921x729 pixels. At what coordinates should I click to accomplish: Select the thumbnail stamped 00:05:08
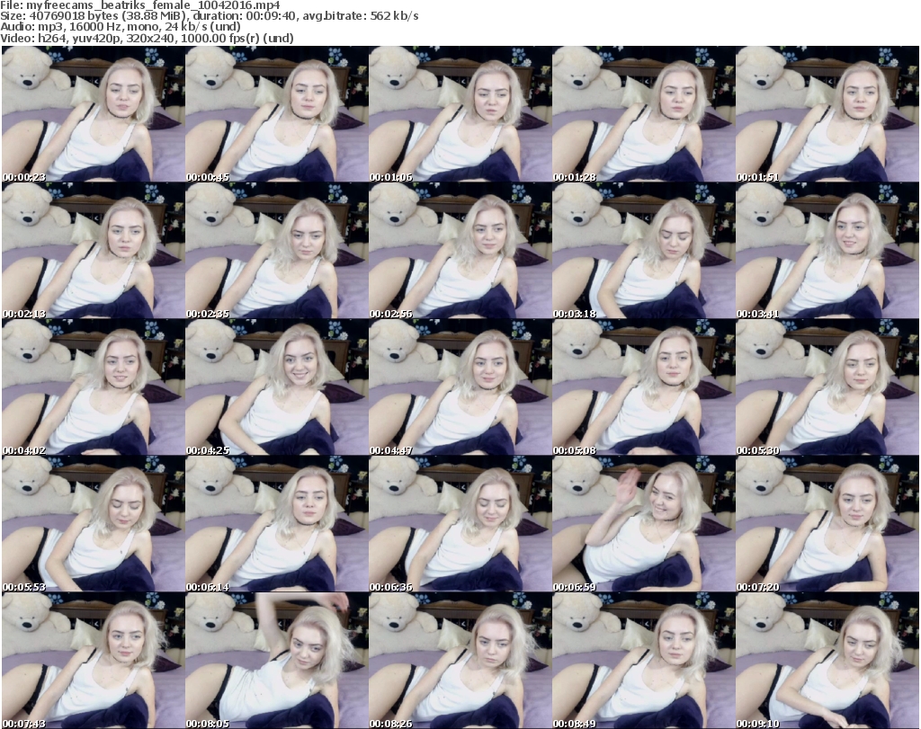(x=642, y=388)
